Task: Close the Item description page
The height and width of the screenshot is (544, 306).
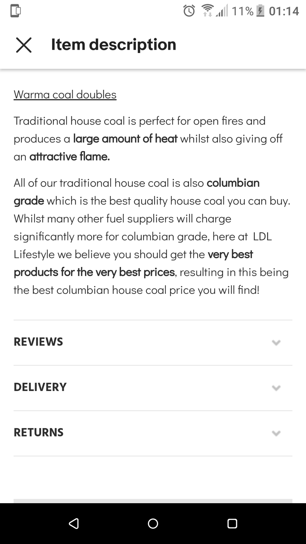Action: [x=24, y=45]
